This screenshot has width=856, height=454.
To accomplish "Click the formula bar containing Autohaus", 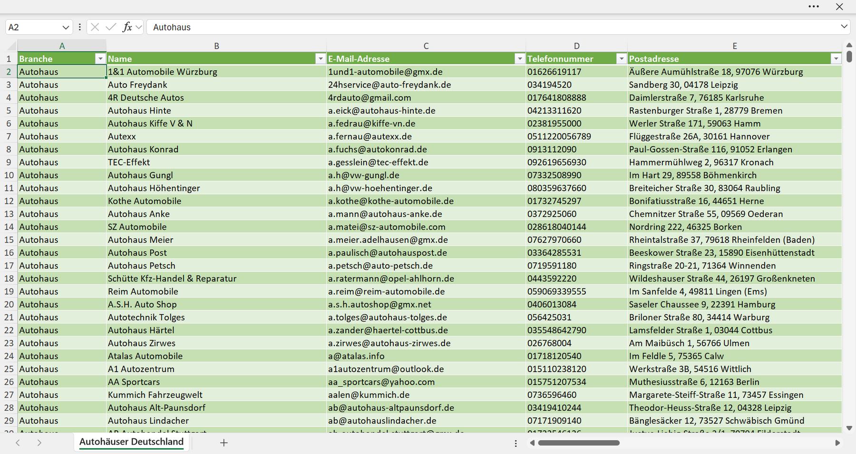I will 492,27.
